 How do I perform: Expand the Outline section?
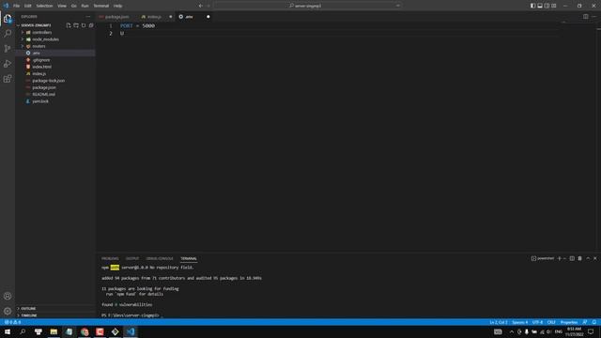pyautogui.click(x=28, y=309)
